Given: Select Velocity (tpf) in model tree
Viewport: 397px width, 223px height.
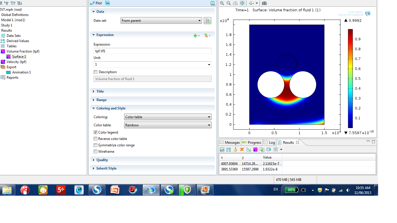Looking at the screenshot, I should click(x=16, y=62).
